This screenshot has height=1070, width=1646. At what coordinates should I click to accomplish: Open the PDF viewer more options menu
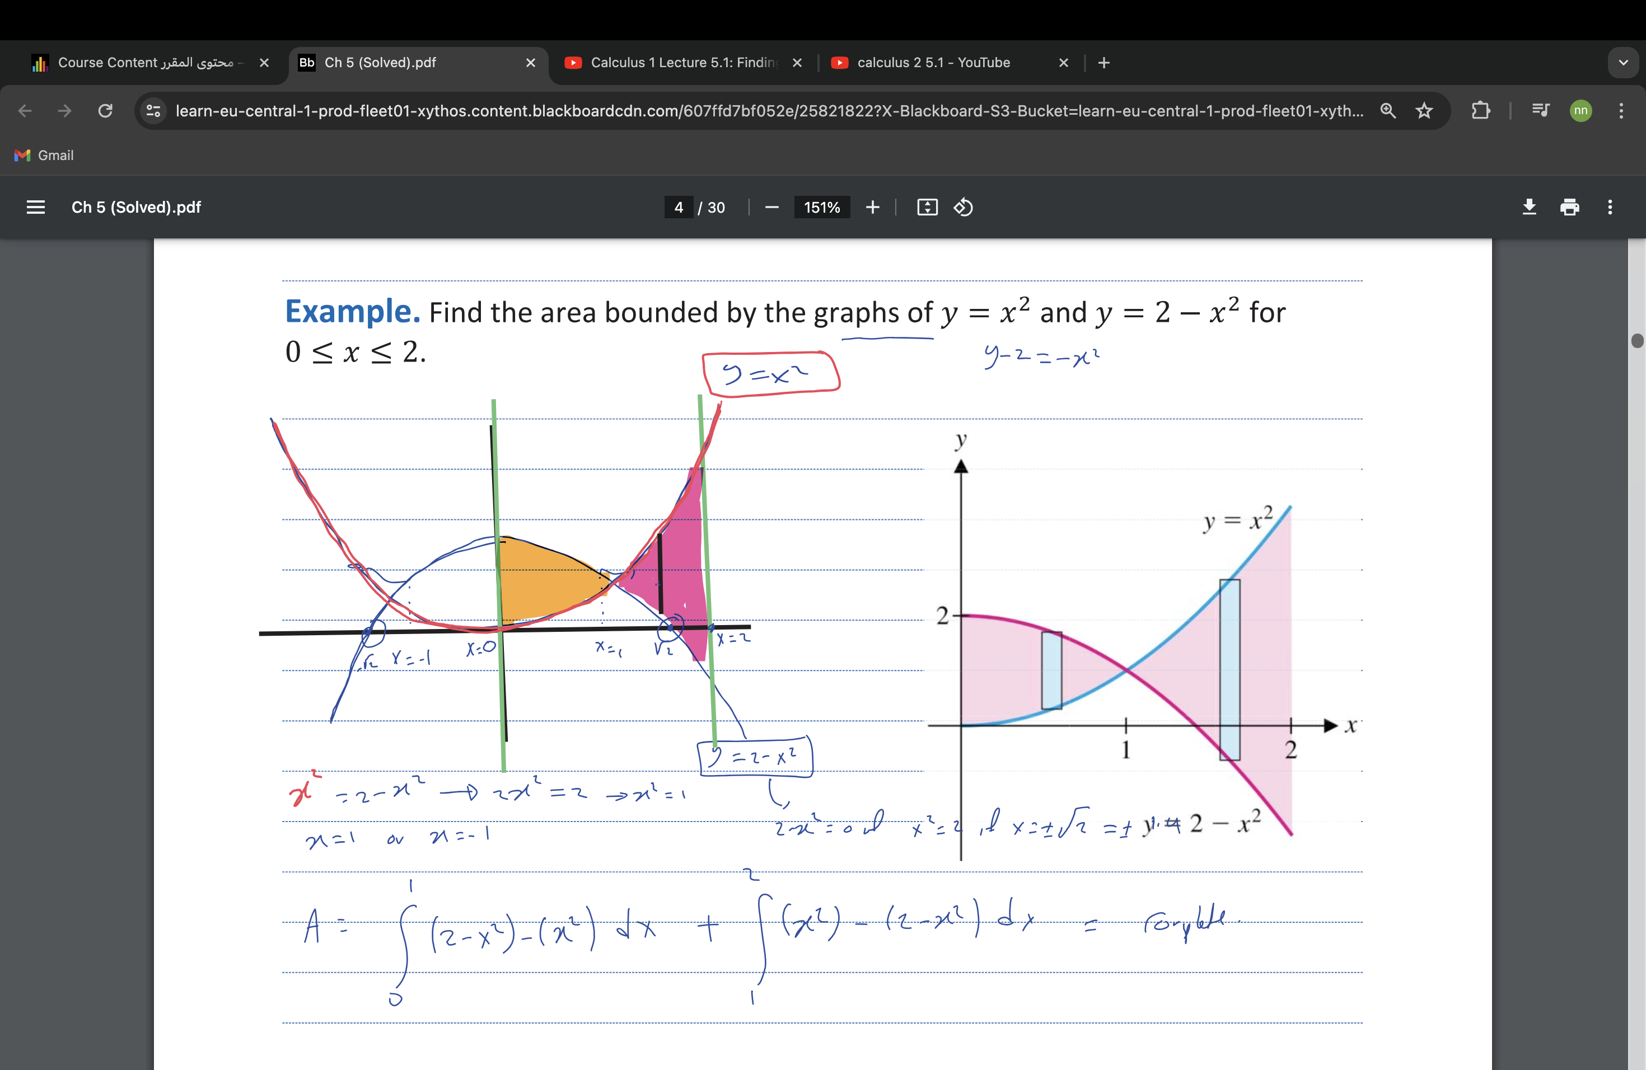coord(1610,208)
